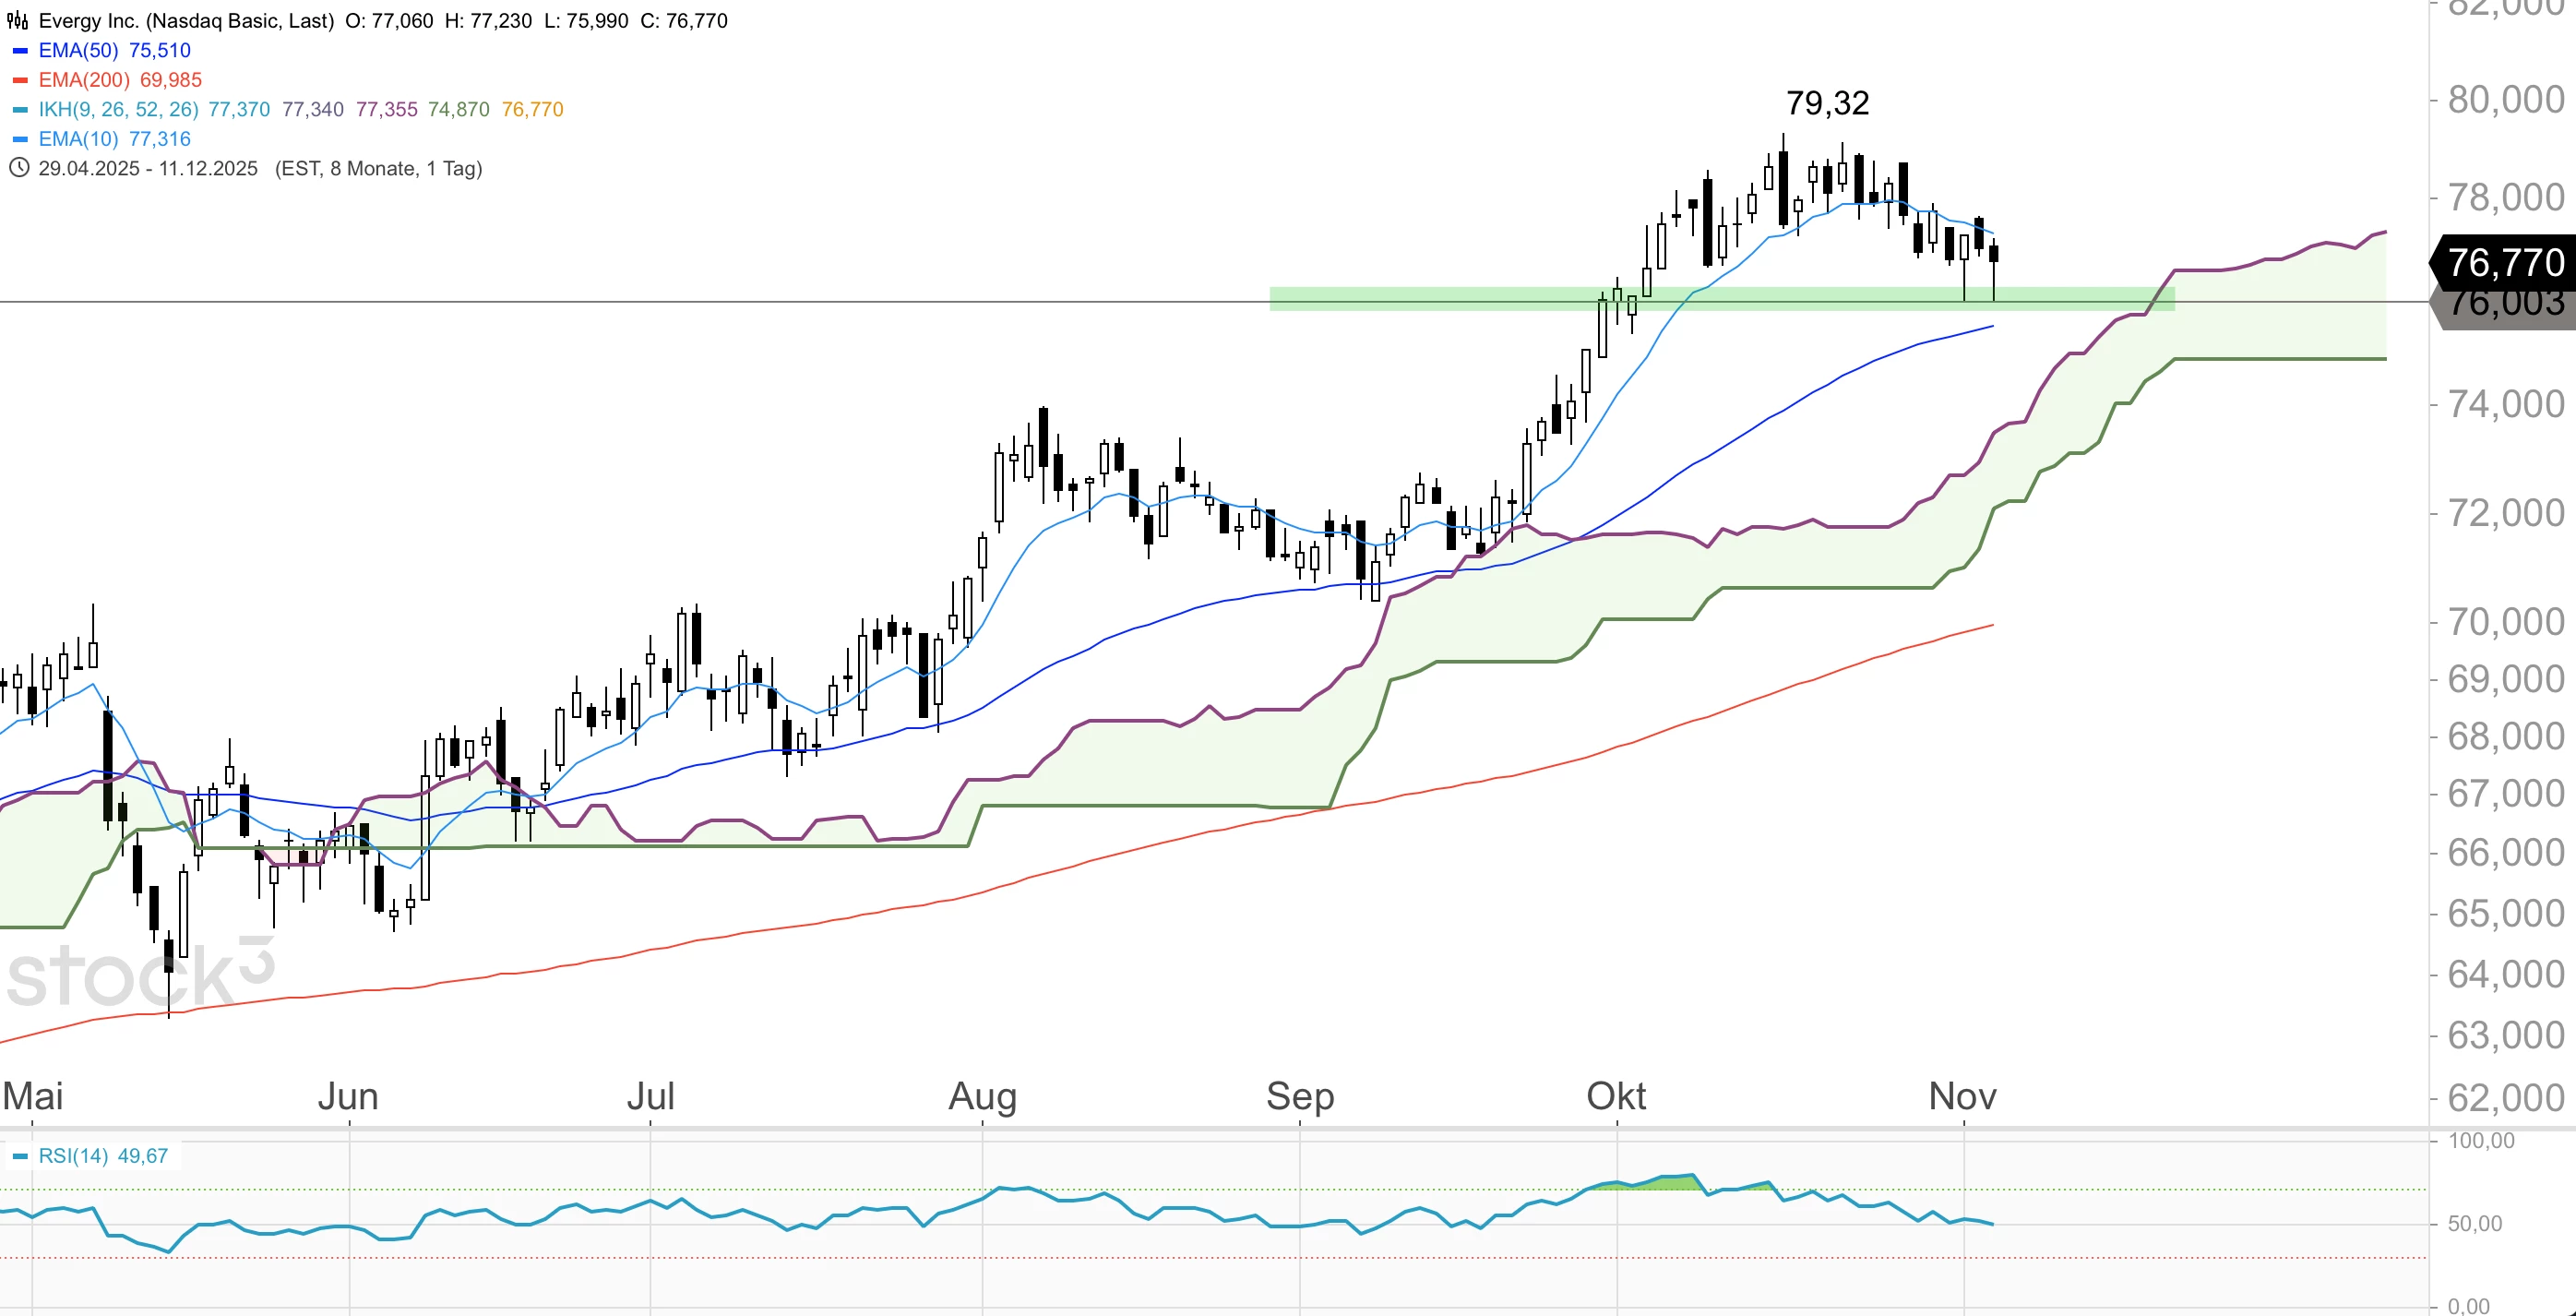Click the teal IKH indicator legend marker
Image resolution: width=2576 pixels, height=1316 pixels.
pos(20,110)
